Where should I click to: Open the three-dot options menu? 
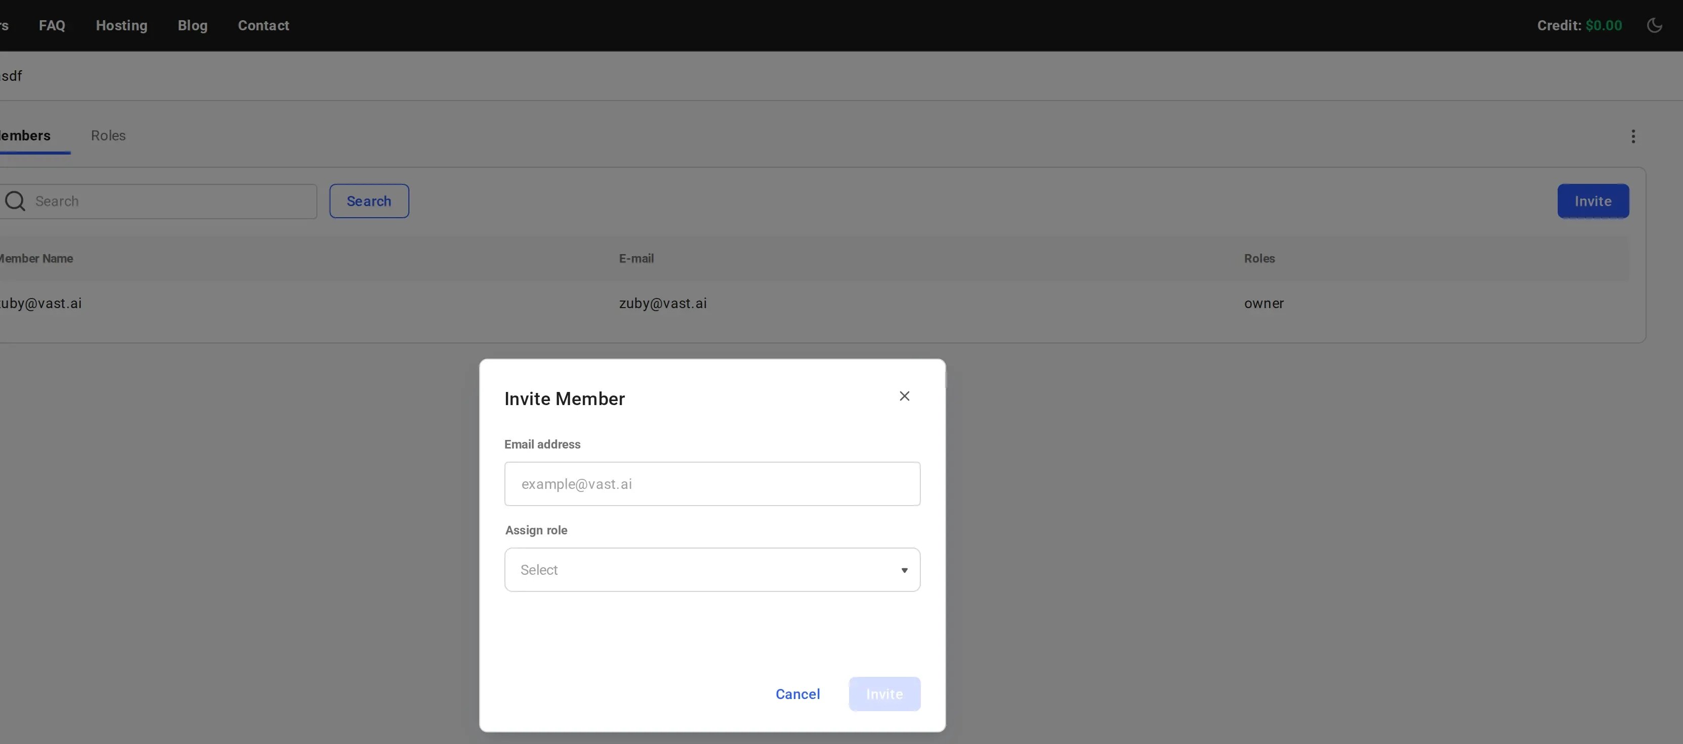point(1632,136)
